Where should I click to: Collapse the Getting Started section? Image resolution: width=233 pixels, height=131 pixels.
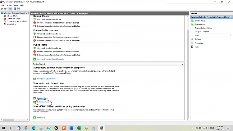pyautogui.click(x=183, y=64)
